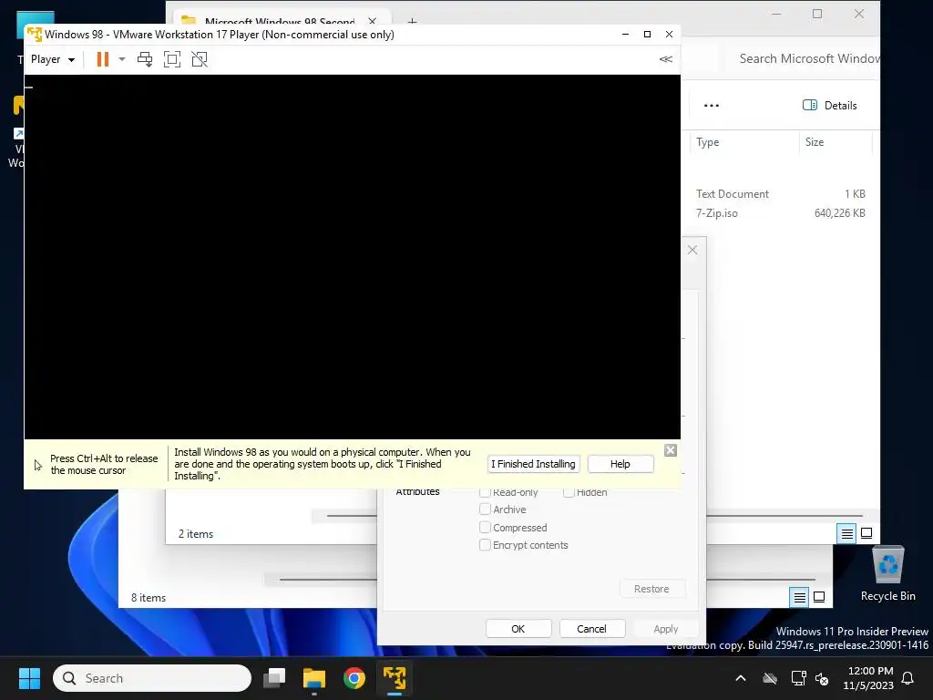Open the notifications bell

click(908, 678)
